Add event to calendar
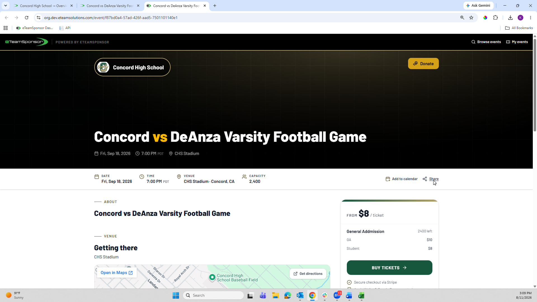537x302 pixels. point(401,179)
